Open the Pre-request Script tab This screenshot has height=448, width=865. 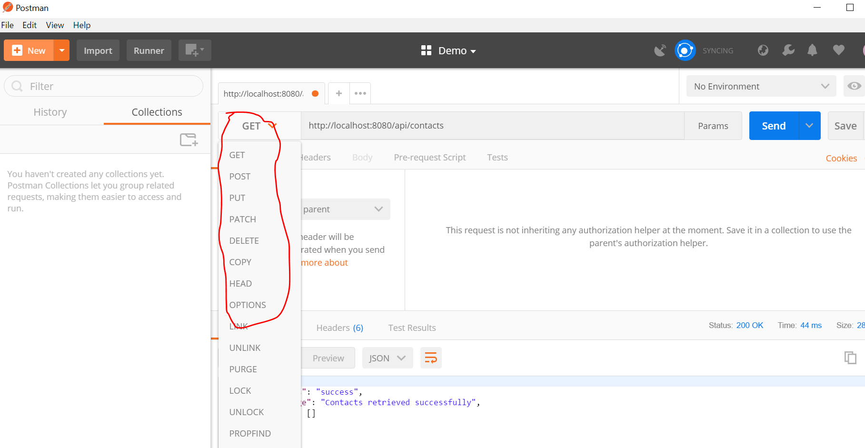pyautogui.click(x=430, y=158)
